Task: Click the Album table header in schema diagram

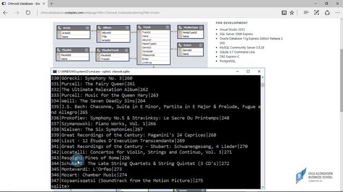Action: click(113, 28)
